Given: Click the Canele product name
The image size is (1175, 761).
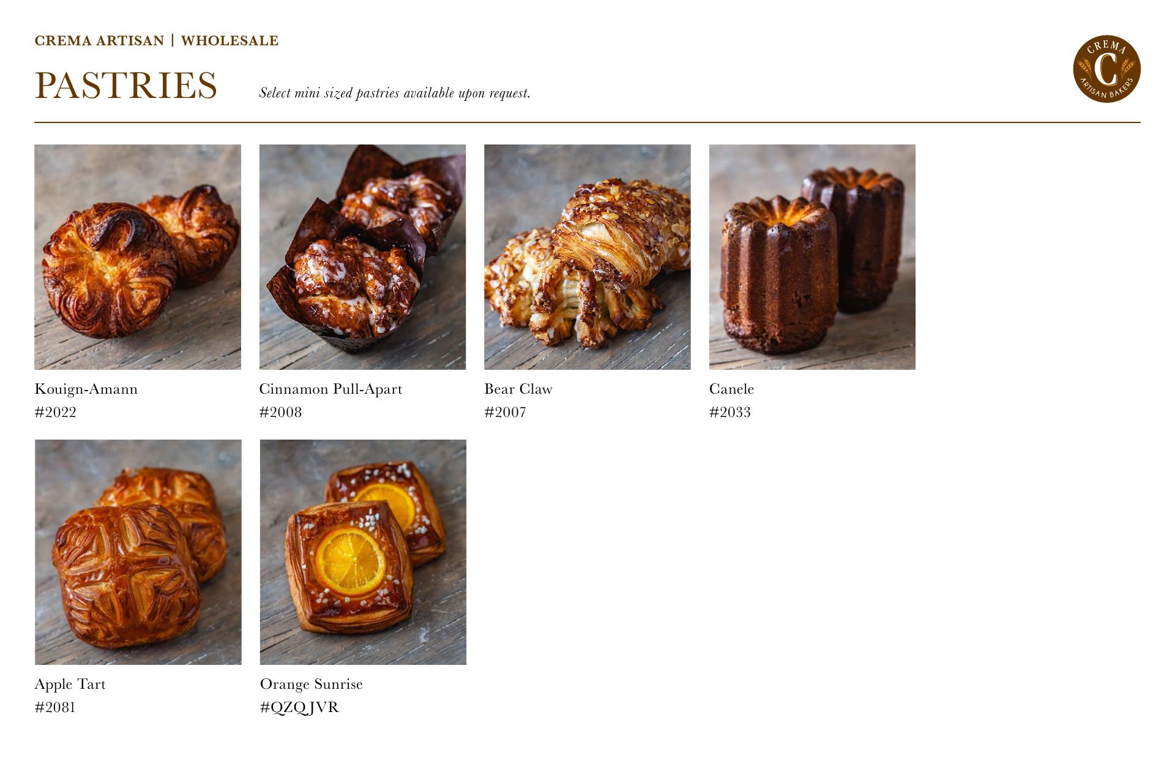Looking at the screenshot, I should pyautogui.click(x=731, y=389).
